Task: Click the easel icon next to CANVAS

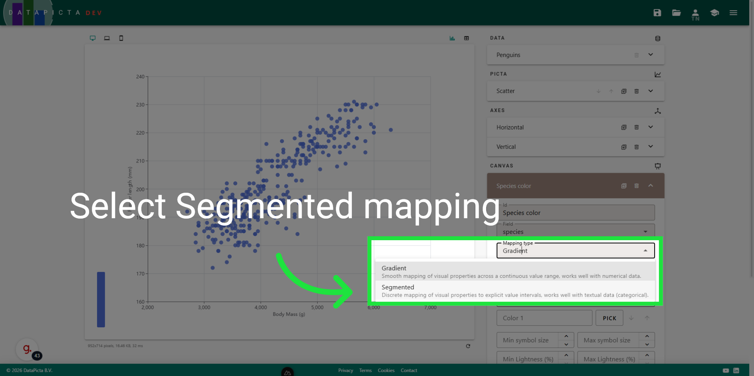Action: (658, 166)
